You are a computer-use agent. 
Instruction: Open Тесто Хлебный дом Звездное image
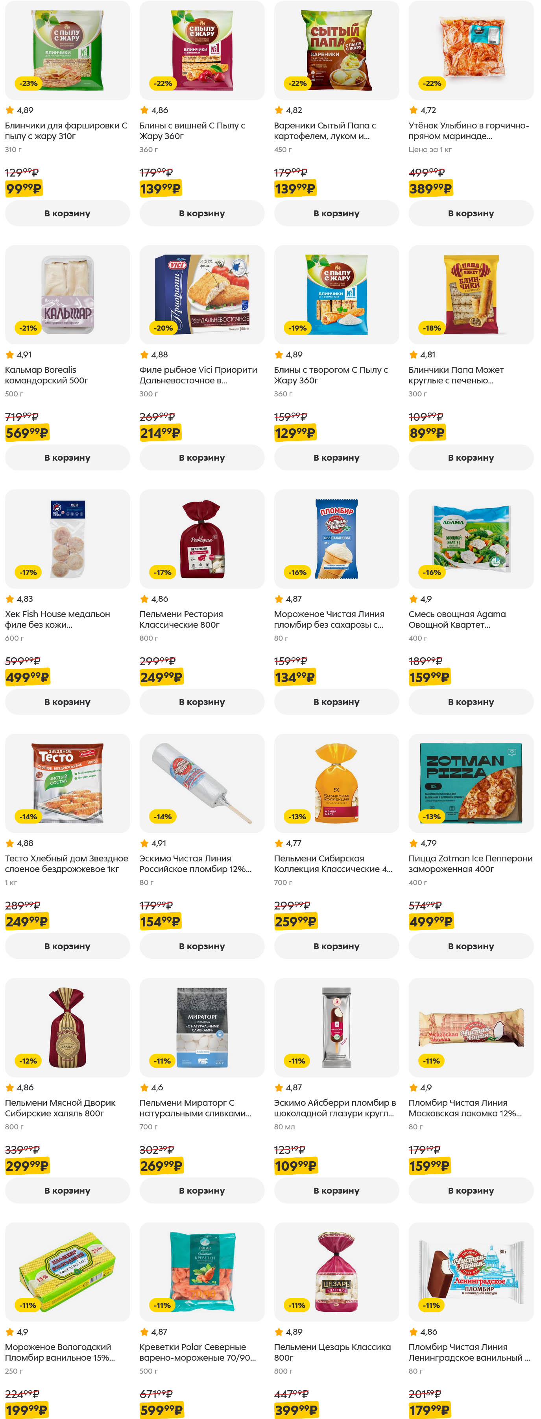[x=67, y=783]
